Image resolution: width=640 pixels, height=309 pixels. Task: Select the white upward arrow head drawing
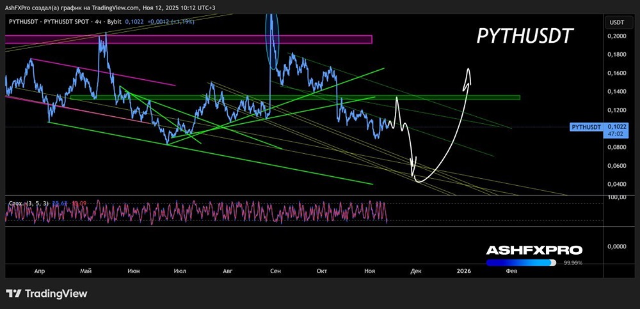click(x=468, y=73)
